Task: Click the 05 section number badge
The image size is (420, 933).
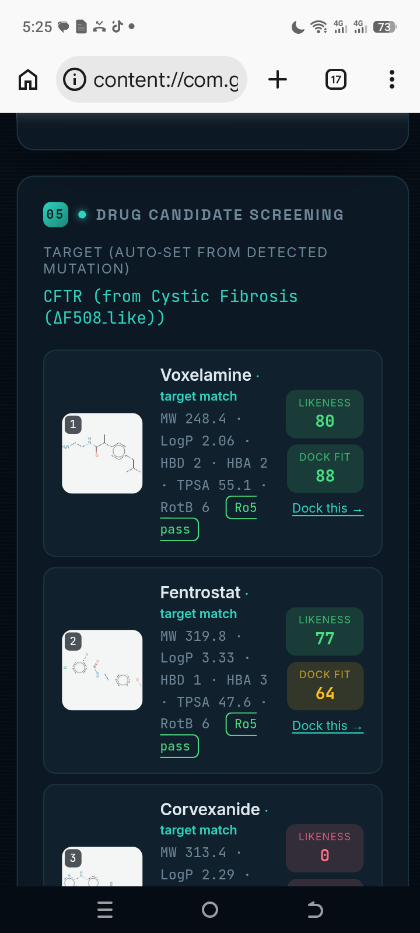Action: (x=55, y=215)
